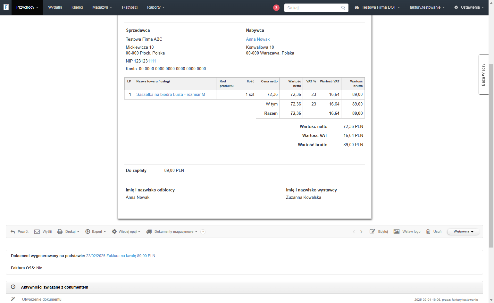Screen dimensions: 494x303
Task: Expand the Export dropdown
Action: point(96,231)
